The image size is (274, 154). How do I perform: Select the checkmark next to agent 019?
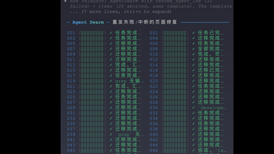click(111, 81)
